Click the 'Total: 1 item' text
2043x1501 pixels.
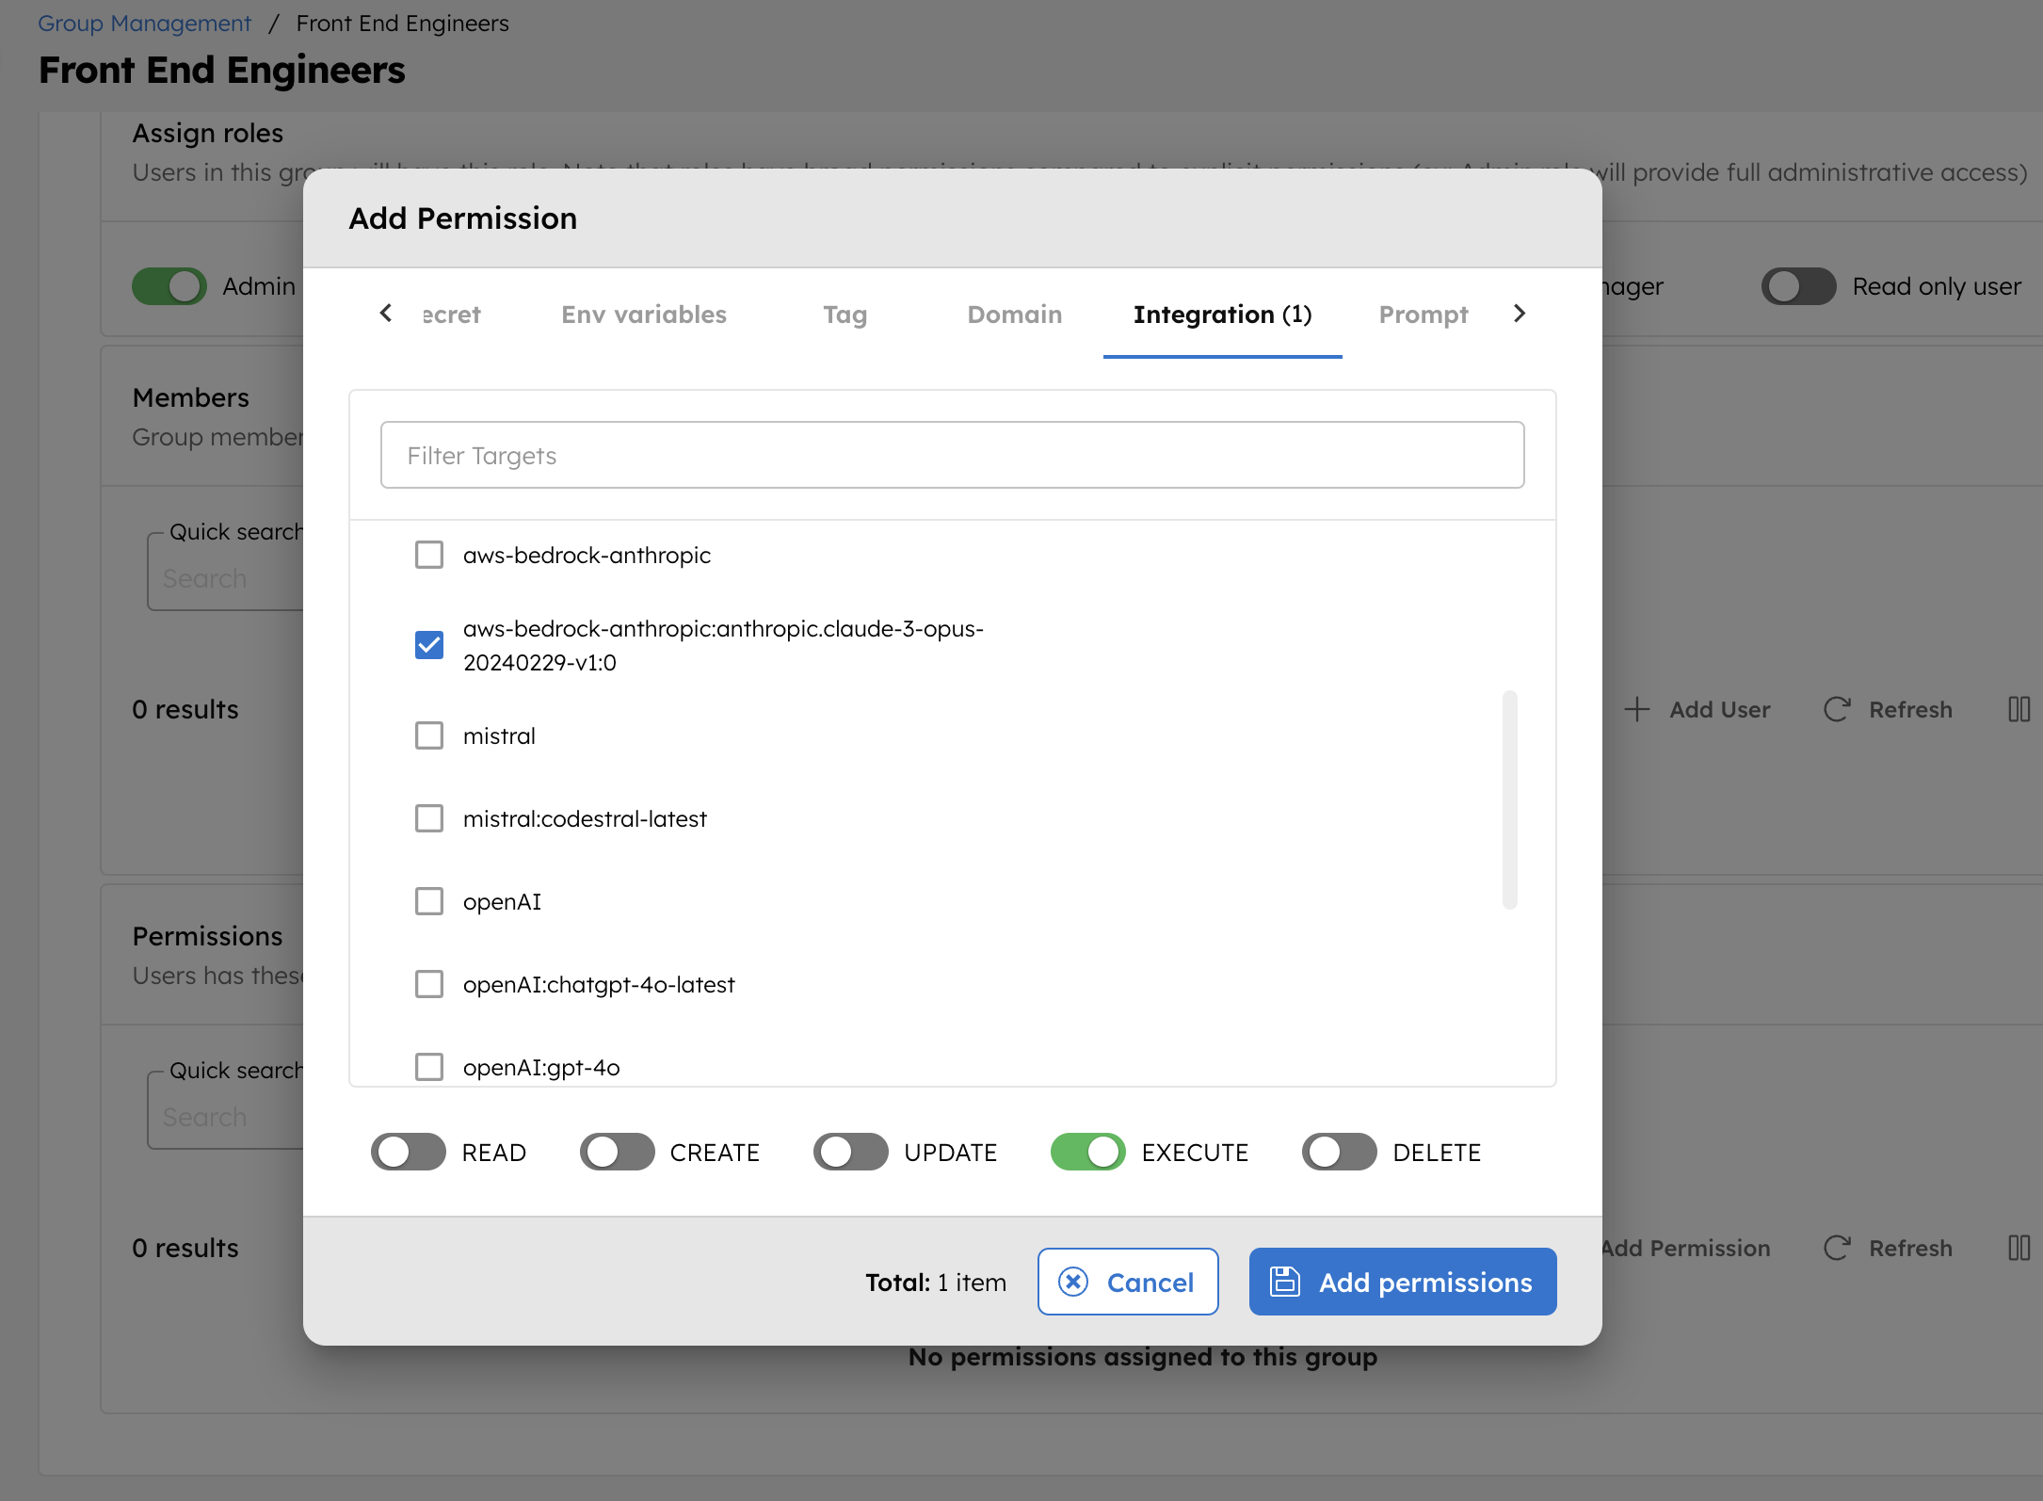936,1282
